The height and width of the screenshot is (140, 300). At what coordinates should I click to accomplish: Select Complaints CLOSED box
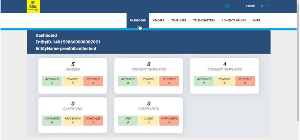tap(149, 121)
